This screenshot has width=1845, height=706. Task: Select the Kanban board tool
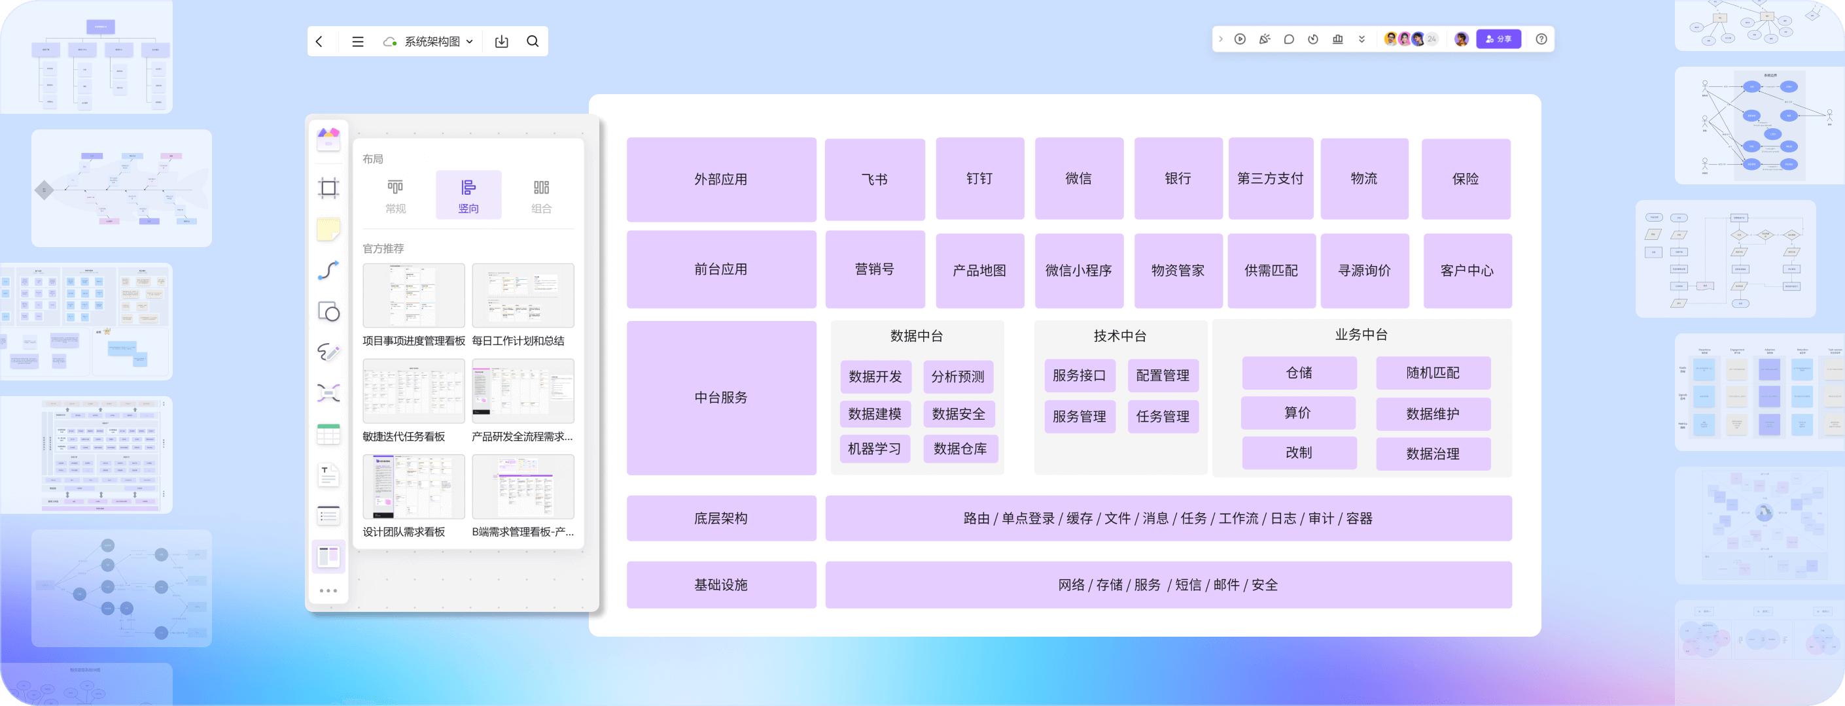328,556
